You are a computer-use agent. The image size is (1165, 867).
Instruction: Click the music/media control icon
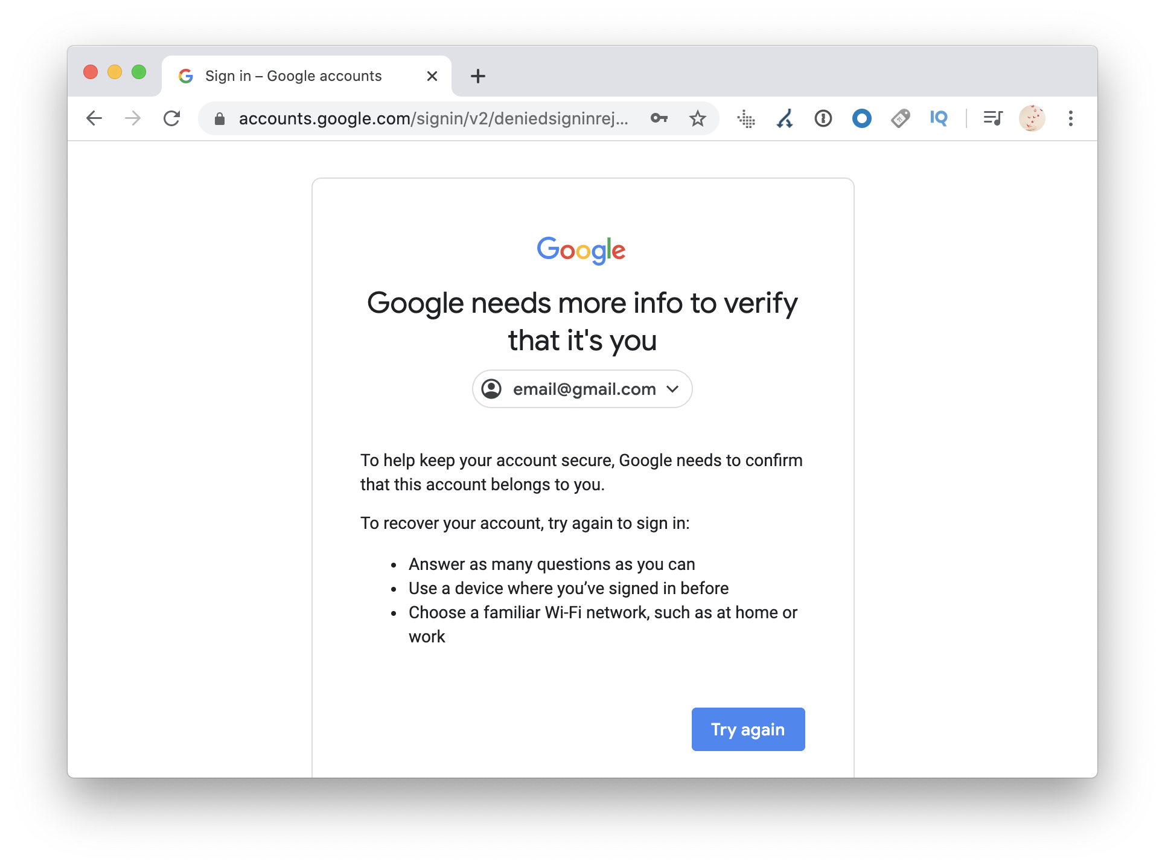point(992,118)
